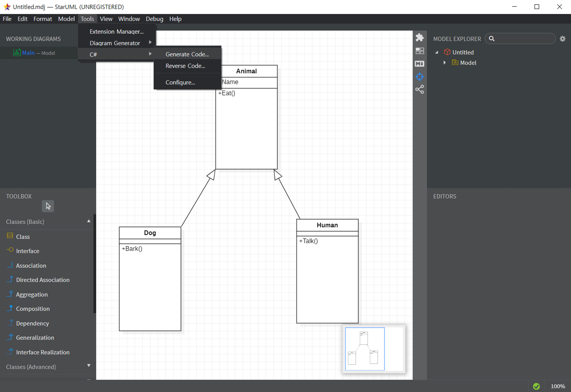Viewport: 571px width, 392px height.
Task: Collapse the Untitled project node
Action: tap(437, 52)
